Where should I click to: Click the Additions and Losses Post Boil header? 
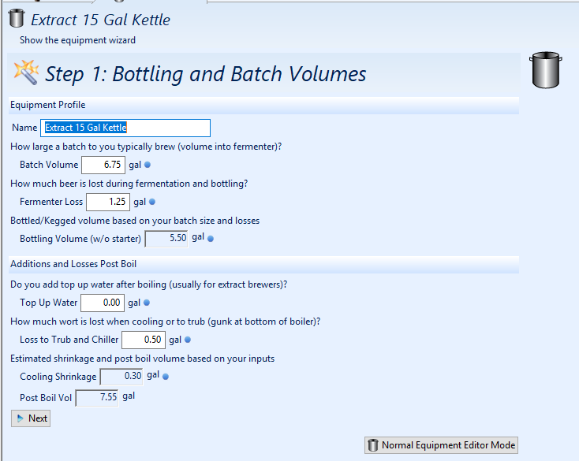tap(263, 264)
